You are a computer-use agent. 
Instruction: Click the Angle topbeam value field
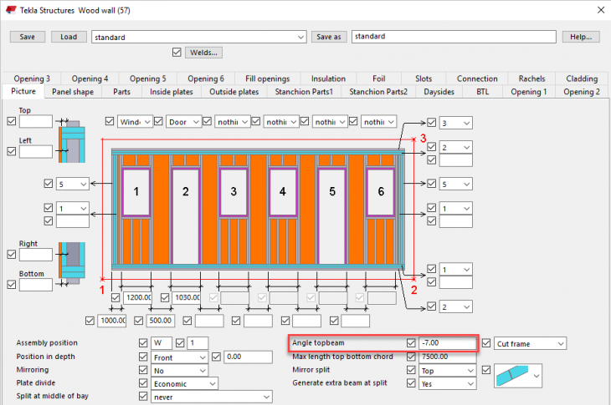[x=445, y=343]
